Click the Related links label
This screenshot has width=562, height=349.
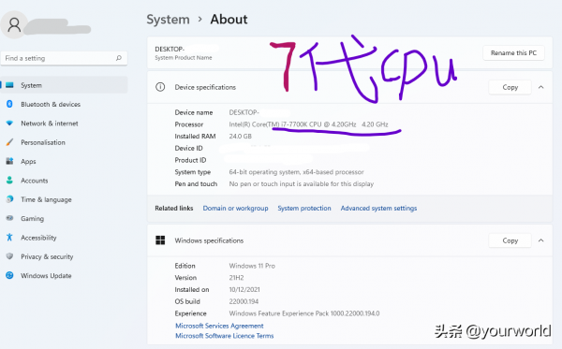(174, 208)
